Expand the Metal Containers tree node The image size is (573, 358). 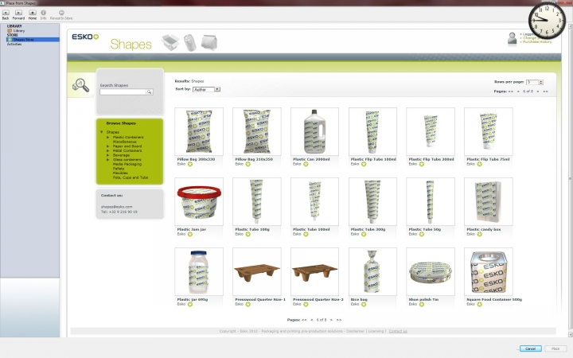[x=107, y=150]
